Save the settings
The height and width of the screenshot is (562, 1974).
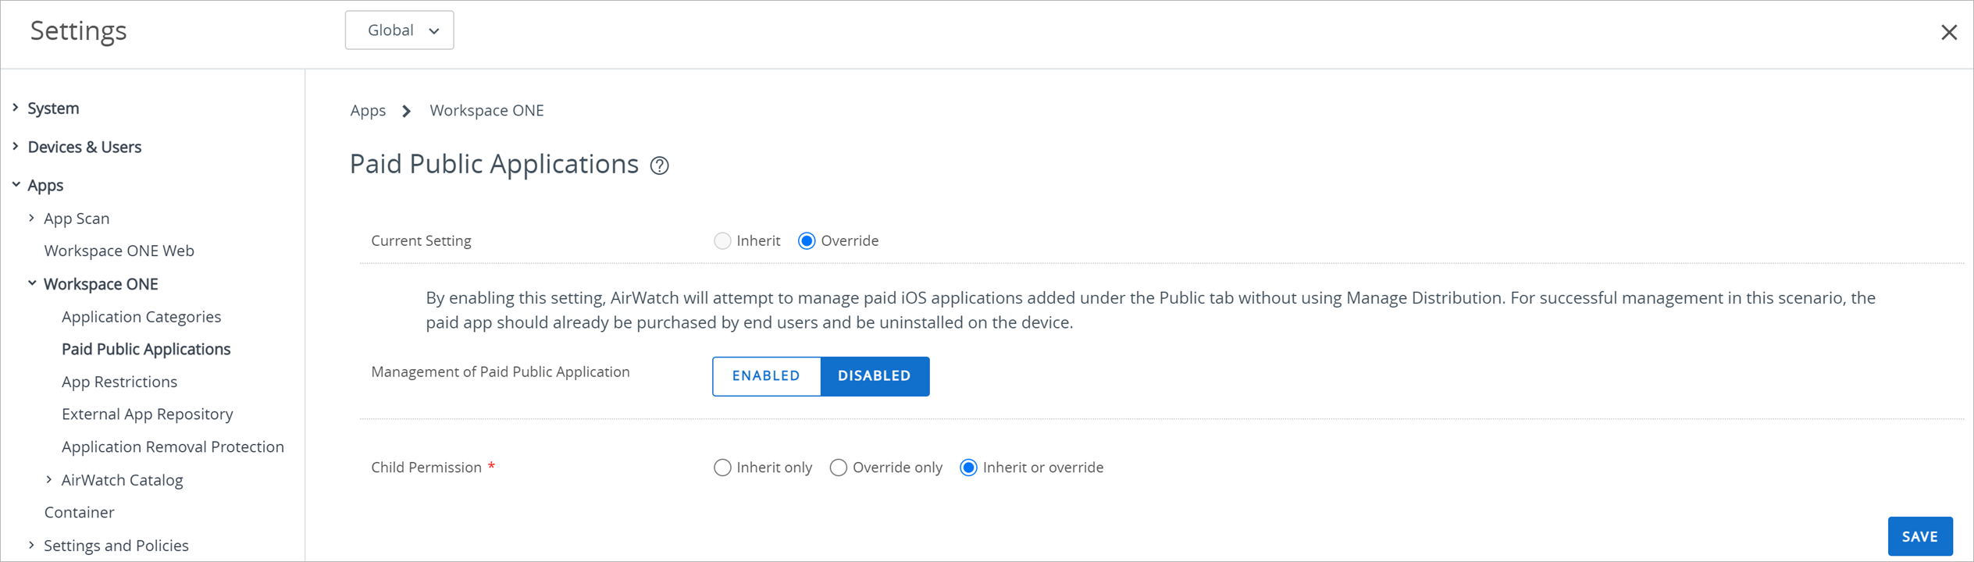(x=1920, y=536)
